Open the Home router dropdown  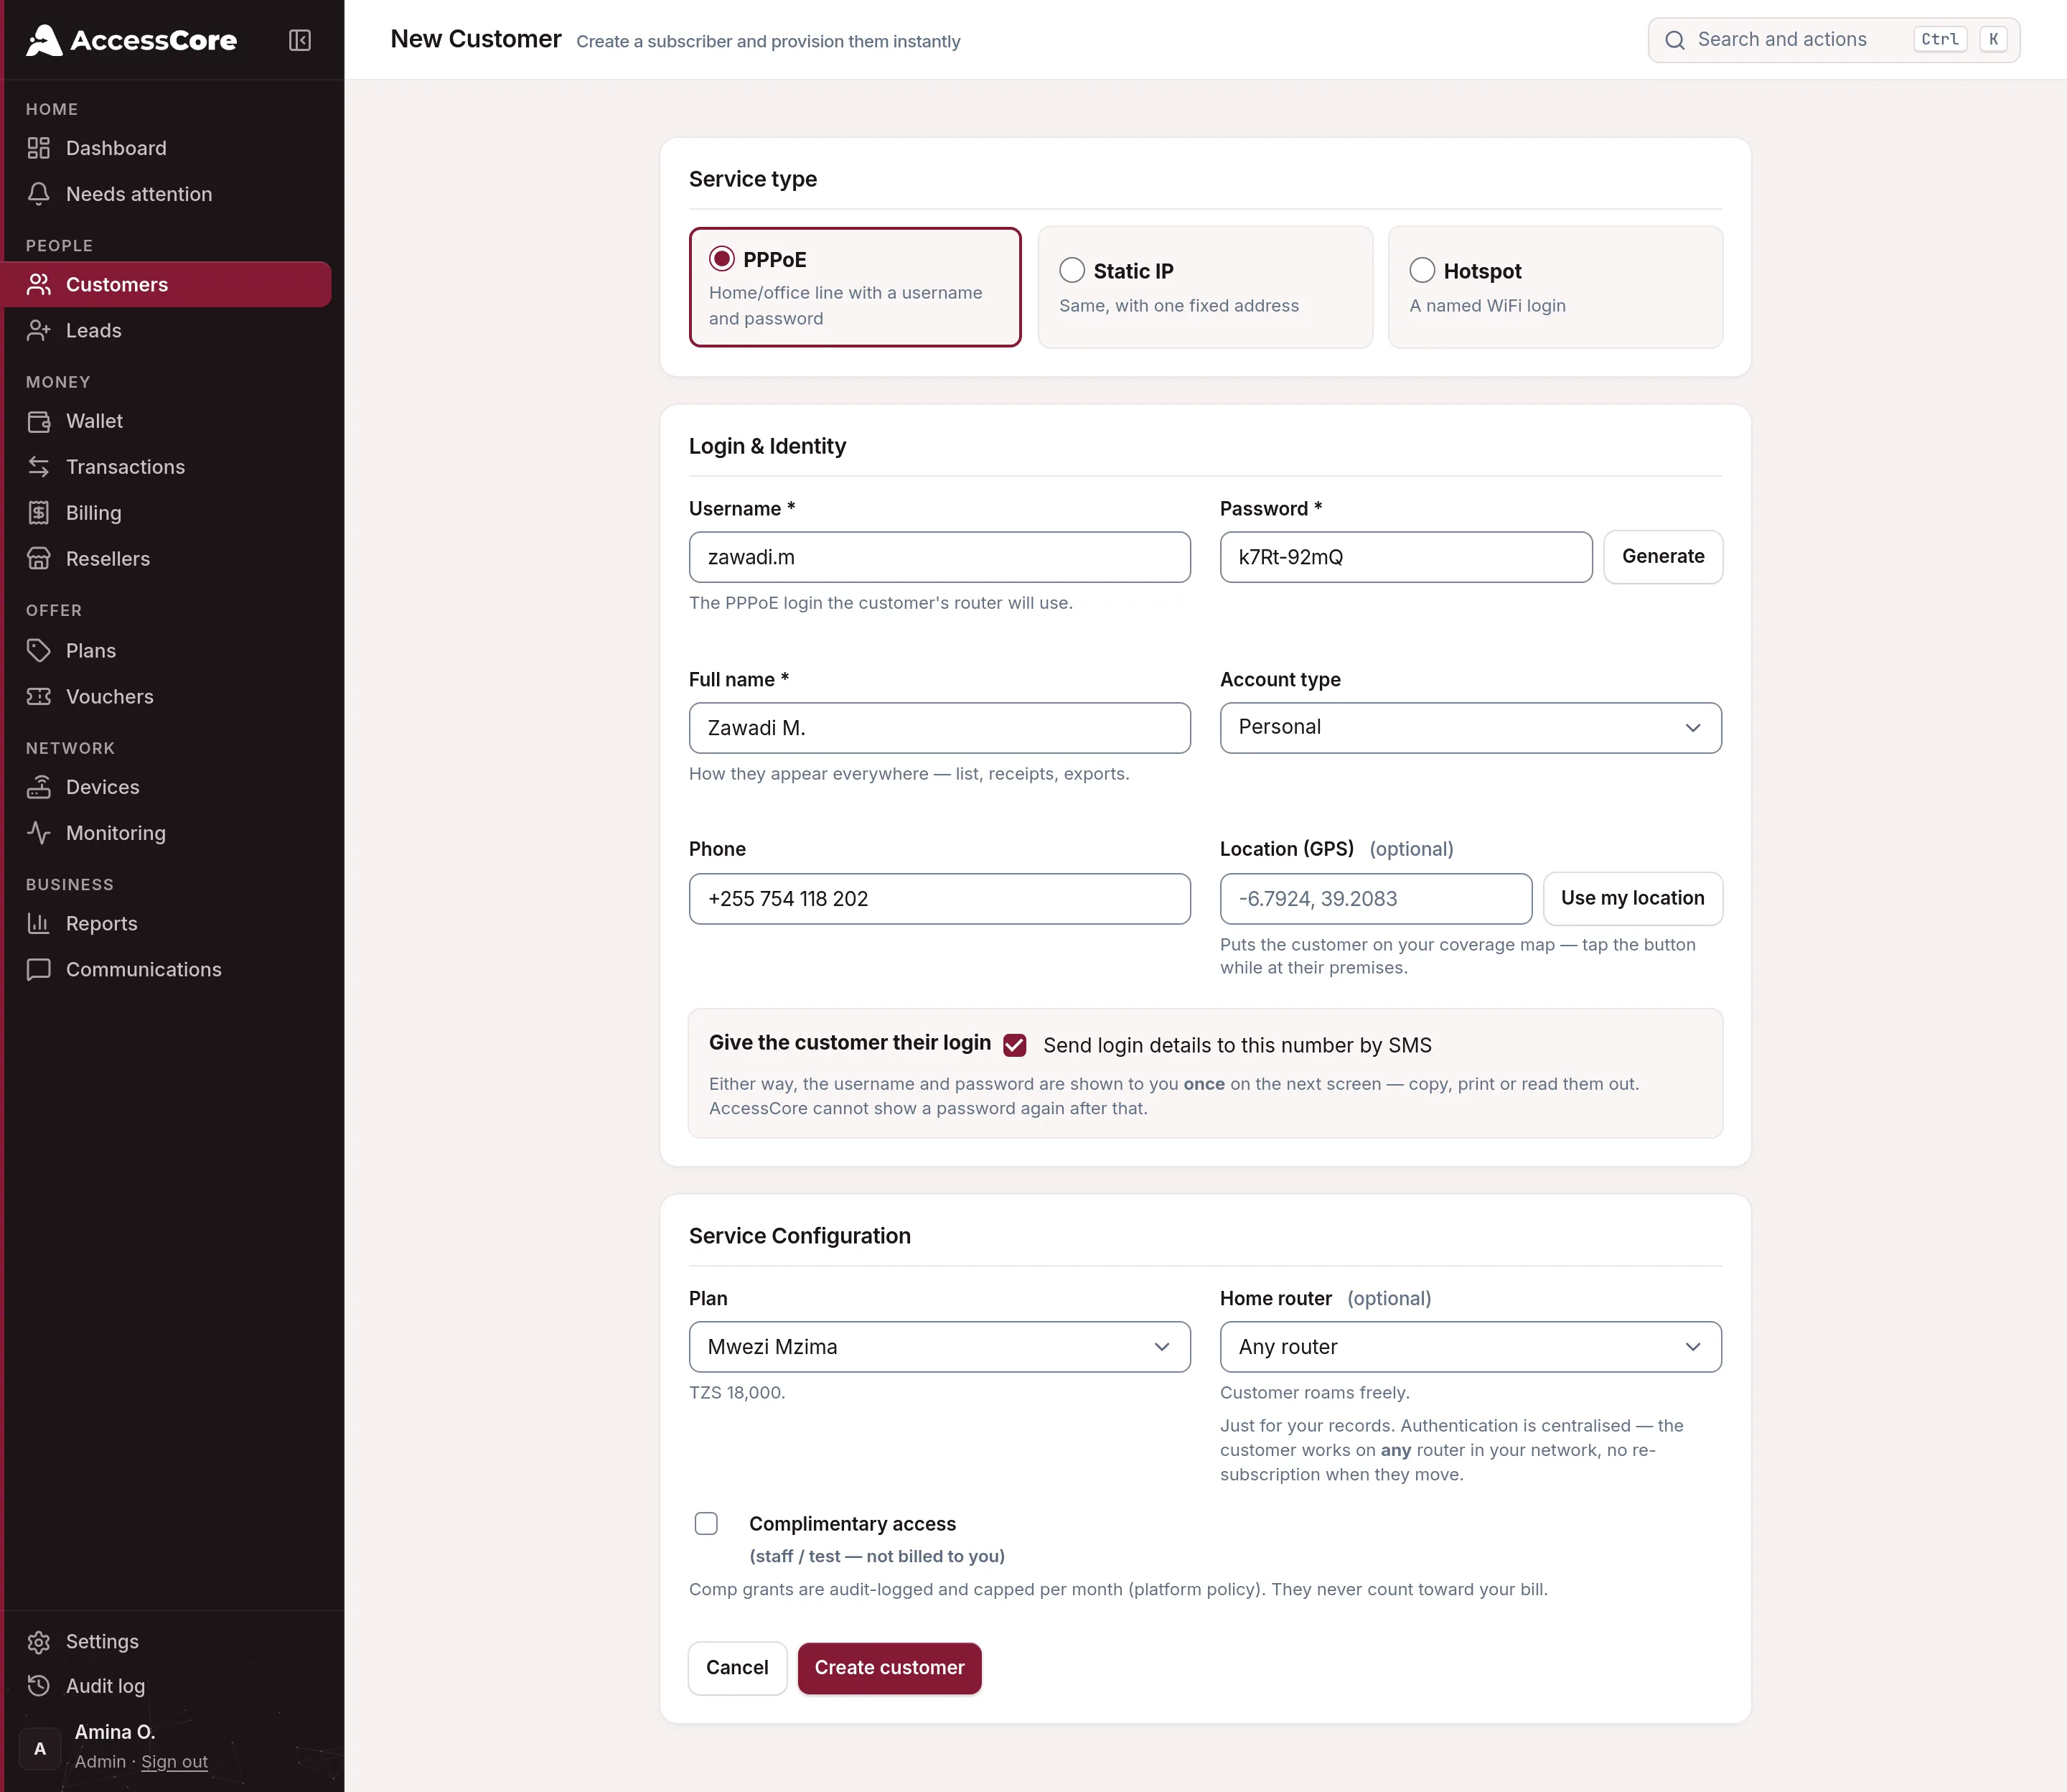coord(1471,1347)
